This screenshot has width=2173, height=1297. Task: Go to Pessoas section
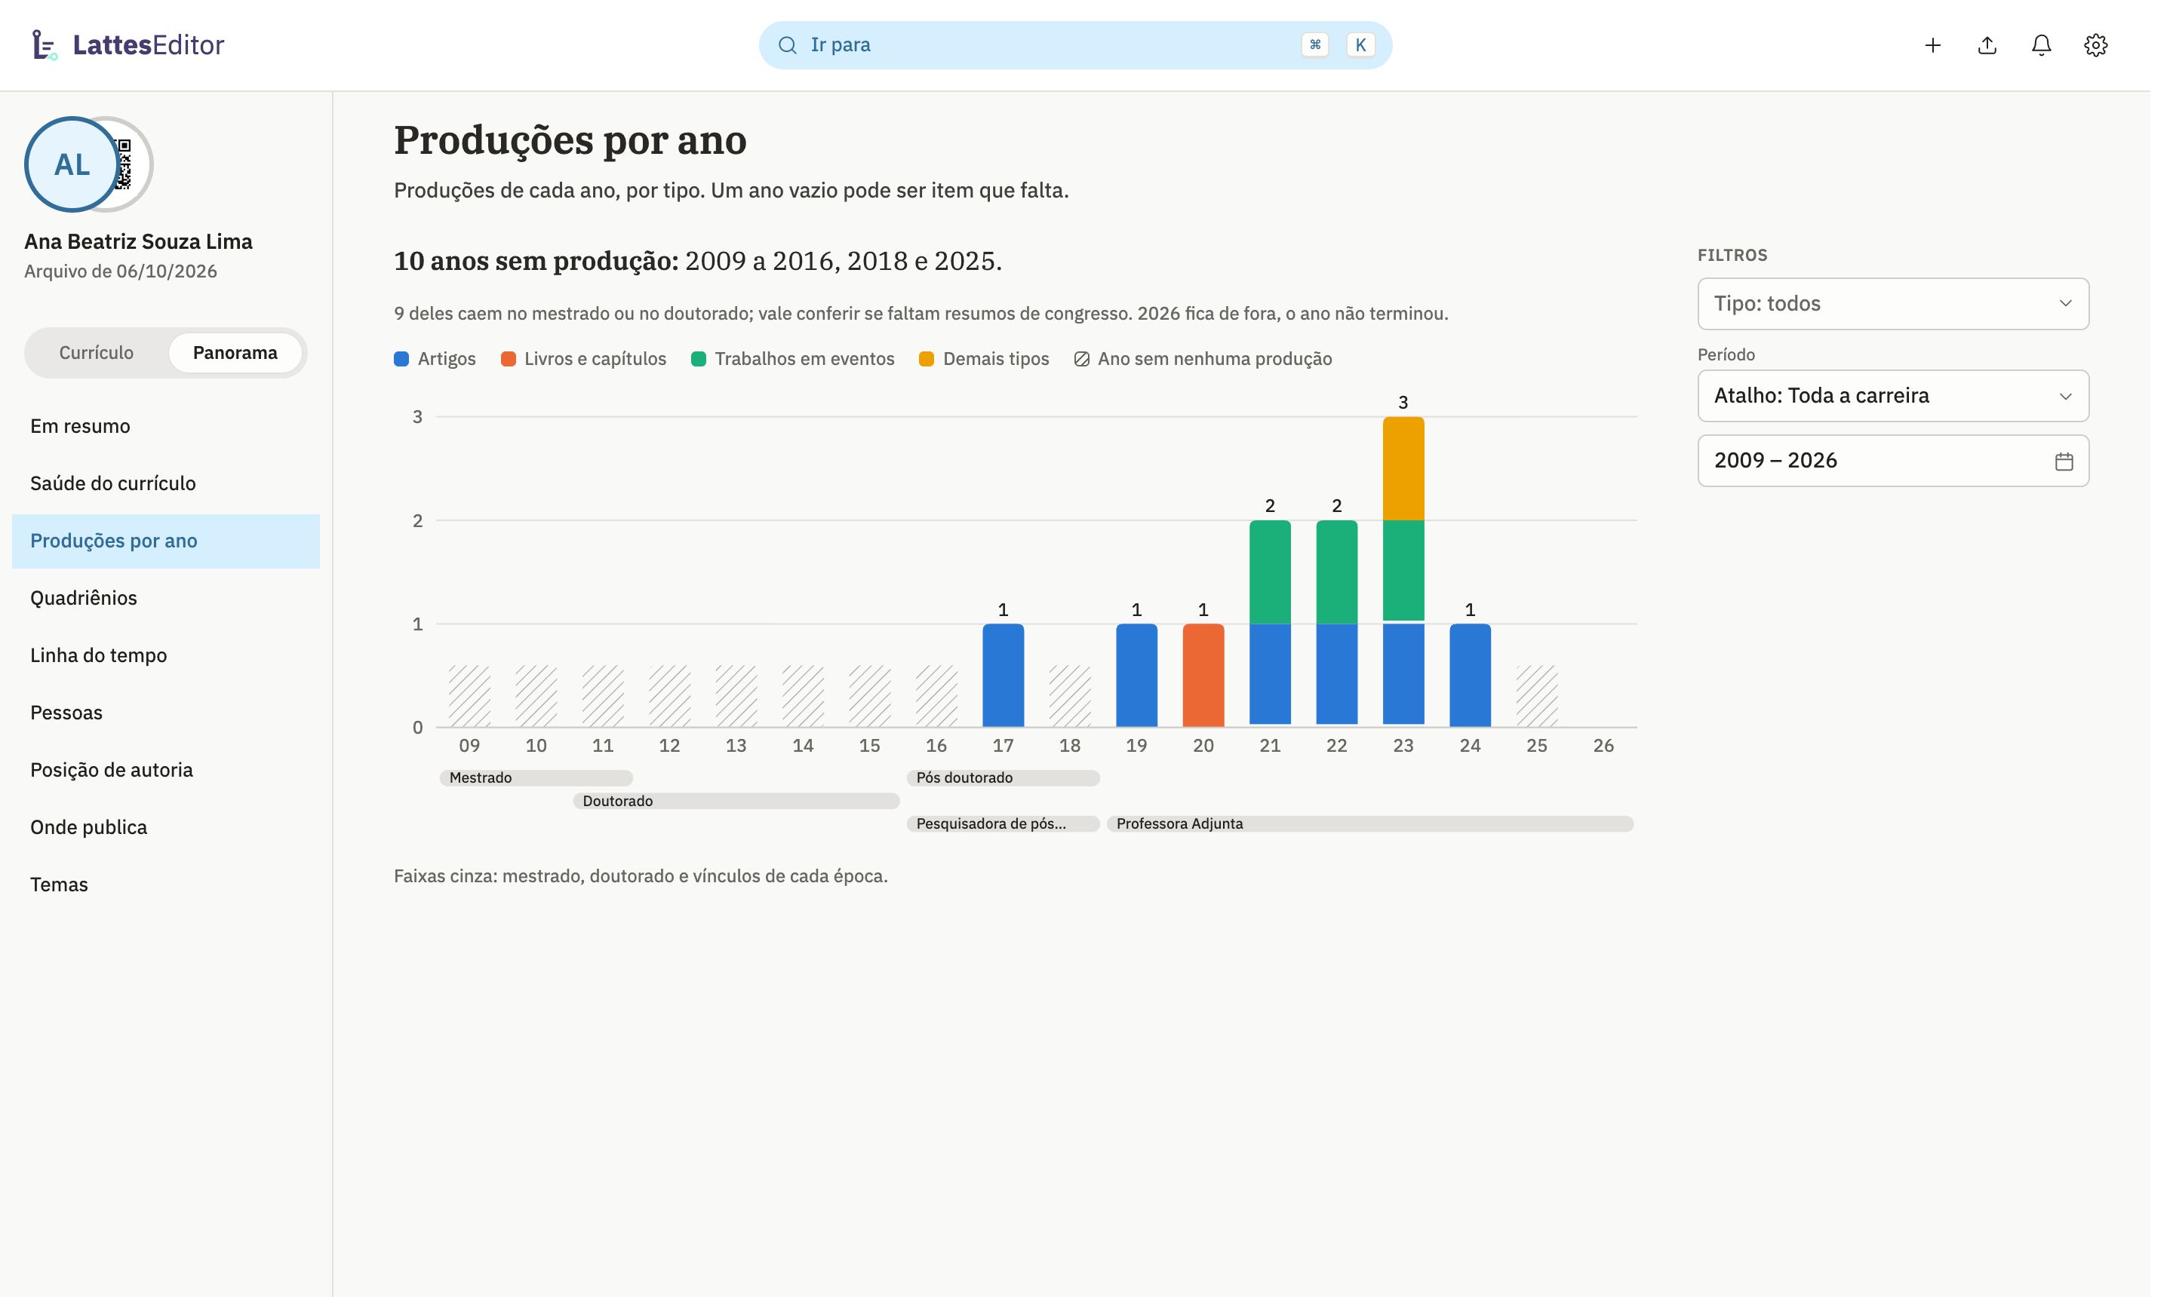tap(166, 713)
